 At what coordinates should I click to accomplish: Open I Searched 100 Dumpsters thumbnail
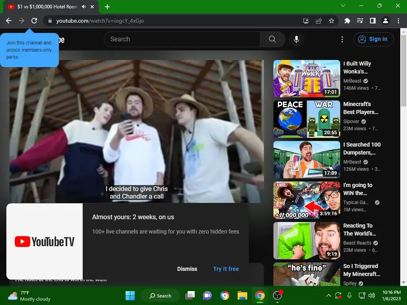tap(306, 160)
